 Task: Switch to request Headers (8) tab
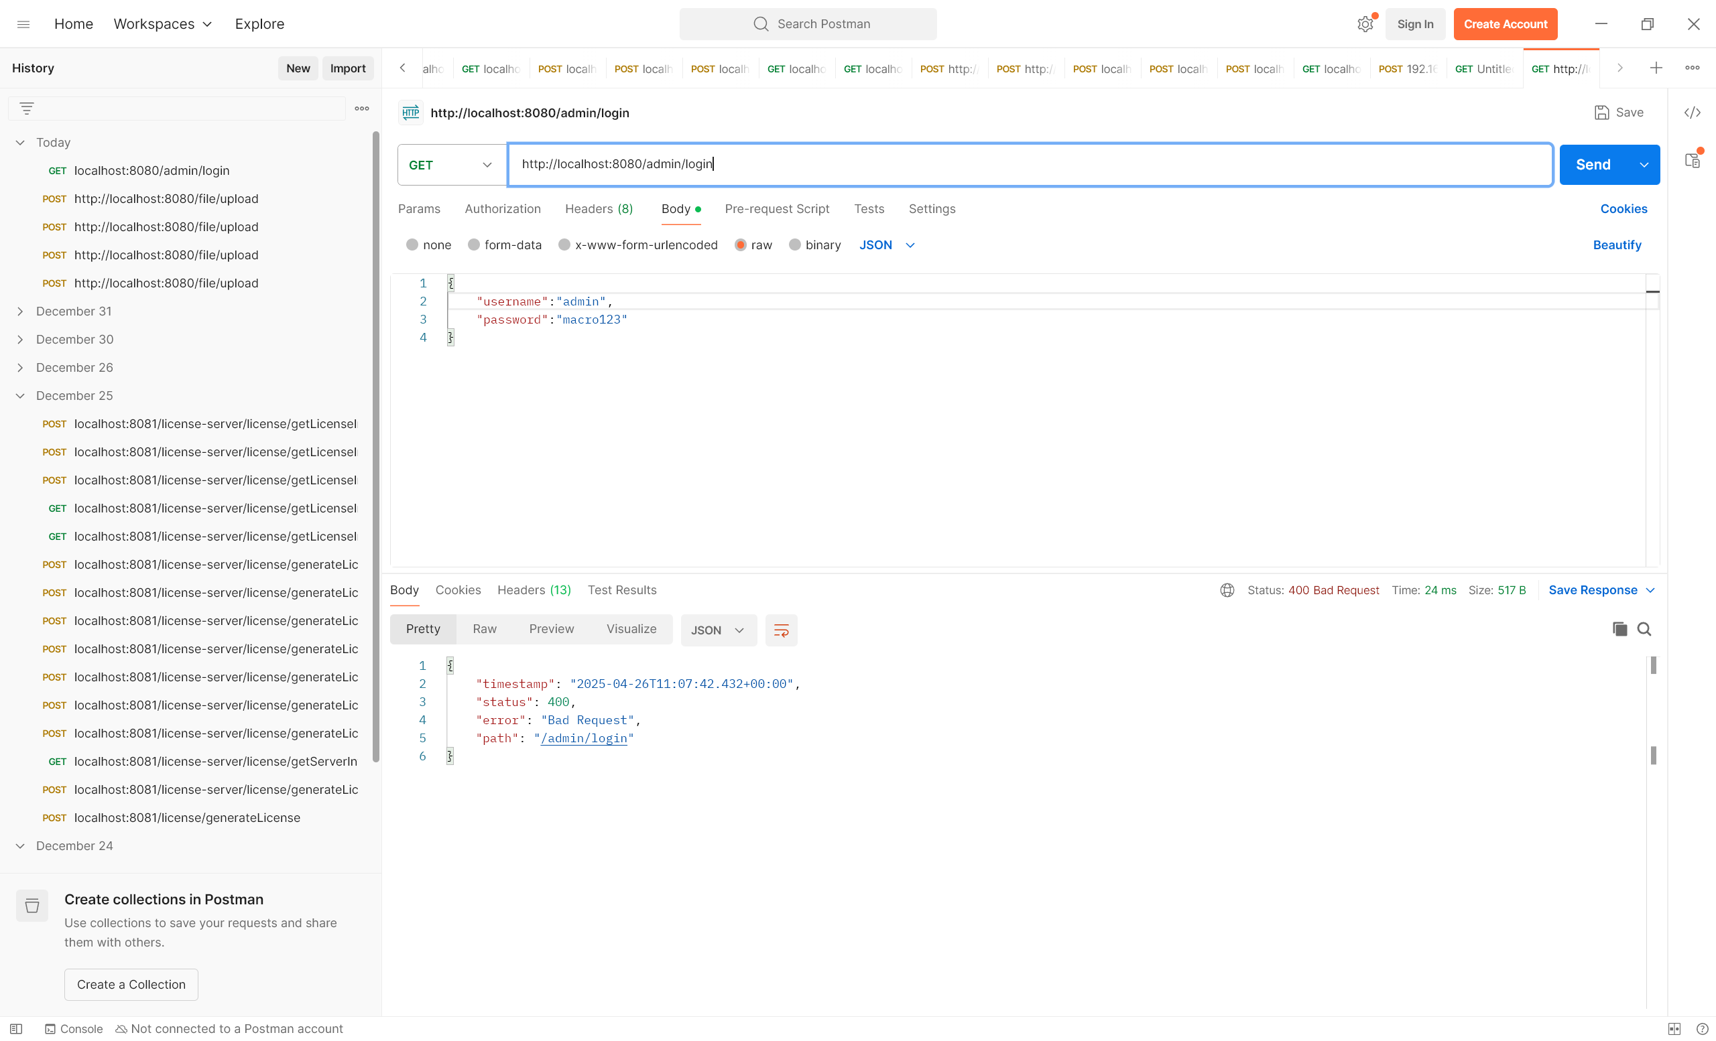click(x=599, y=209)
